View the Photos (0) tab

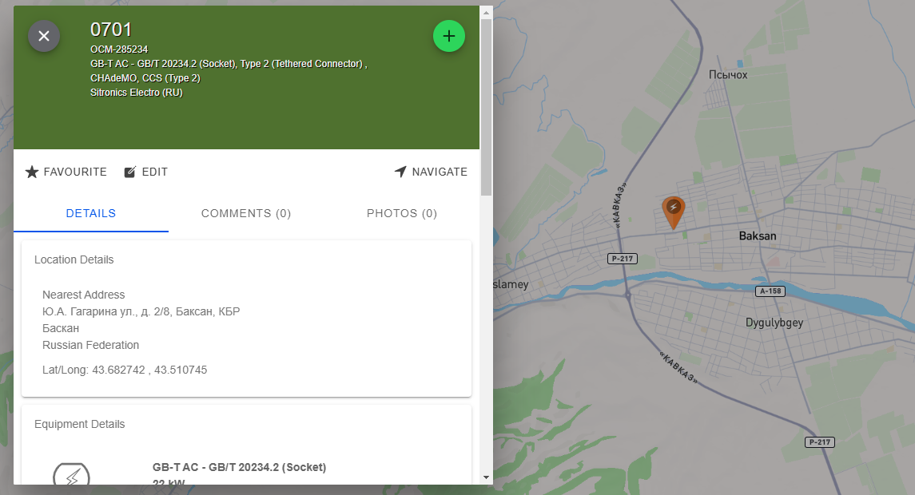(402, 213)
